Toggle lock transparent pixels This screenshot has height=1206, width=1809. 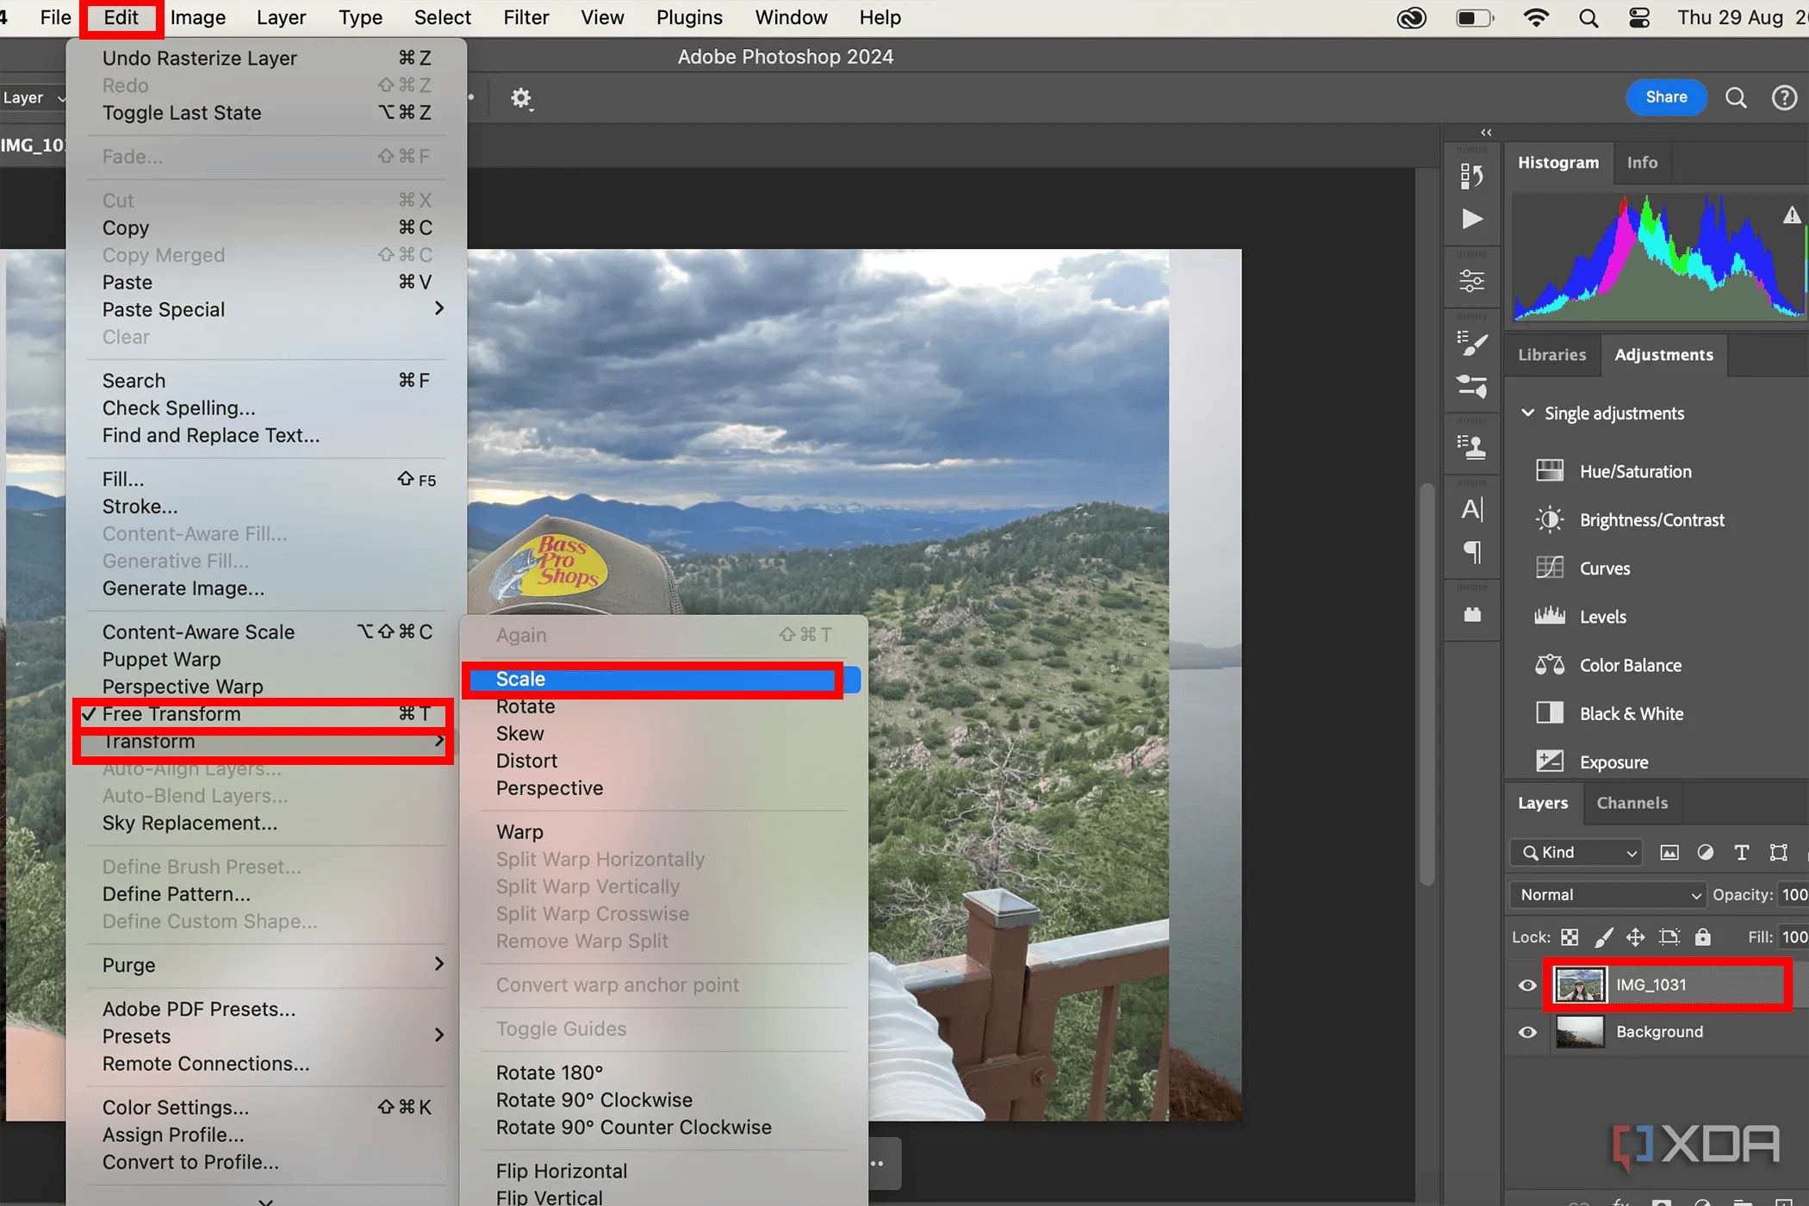point(1570,937)
